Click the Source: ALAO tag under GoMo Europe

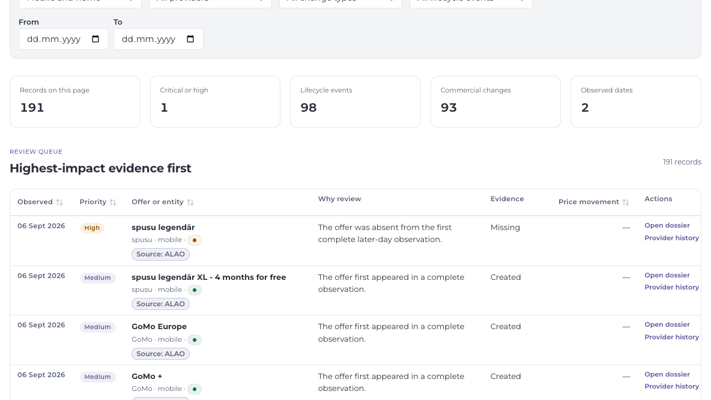click(x=160, y=354)
